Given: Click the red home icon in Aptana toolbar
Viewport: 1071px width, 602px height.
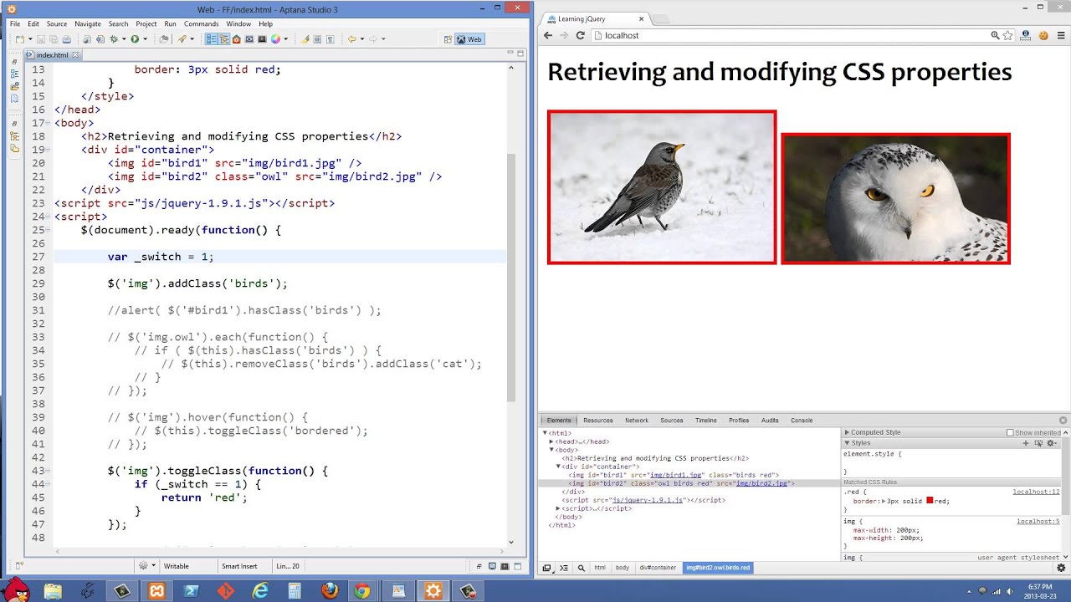Looking at the screenshot, I should point(236,39).
